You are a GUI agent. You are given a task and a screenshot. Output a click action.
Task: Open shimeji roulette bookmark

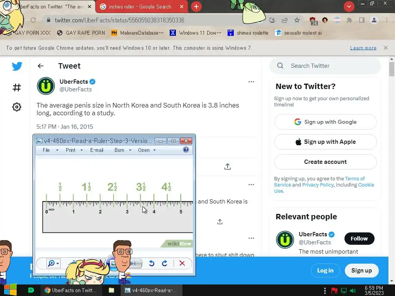[x=248, y=33]
